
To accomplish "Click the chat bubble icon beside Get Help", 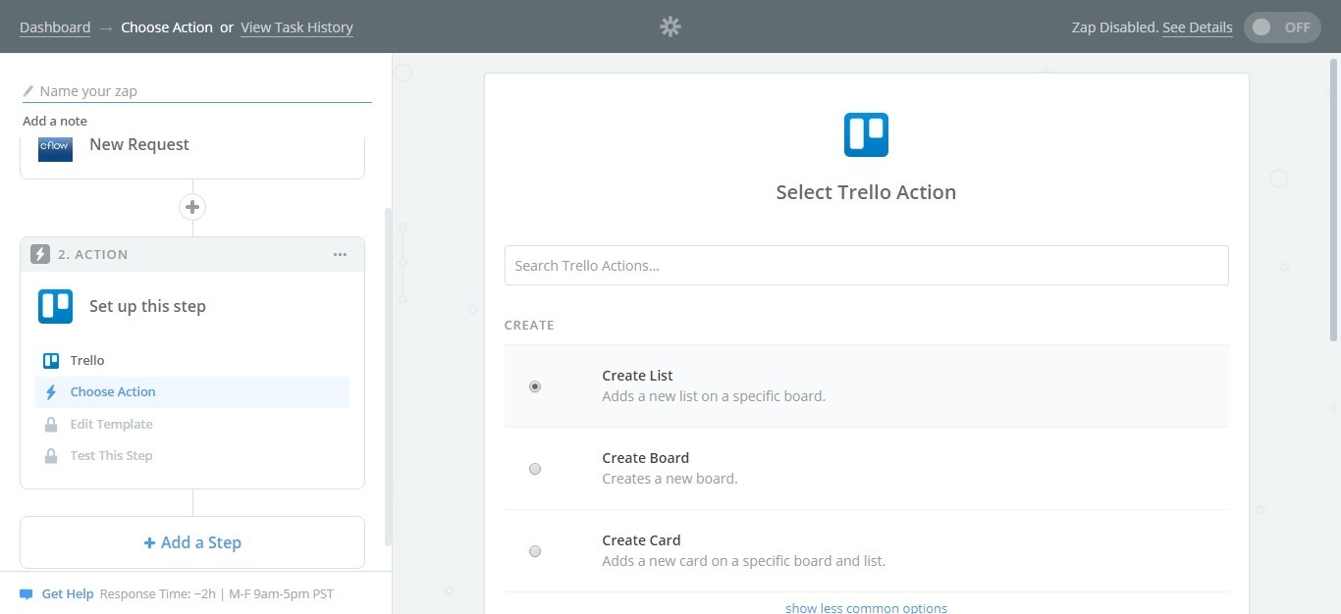I will tap(27, 594).
